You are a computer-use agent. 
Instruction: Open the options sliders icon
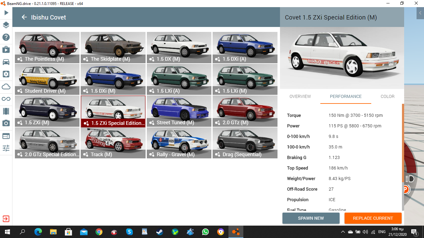[6, 148]
